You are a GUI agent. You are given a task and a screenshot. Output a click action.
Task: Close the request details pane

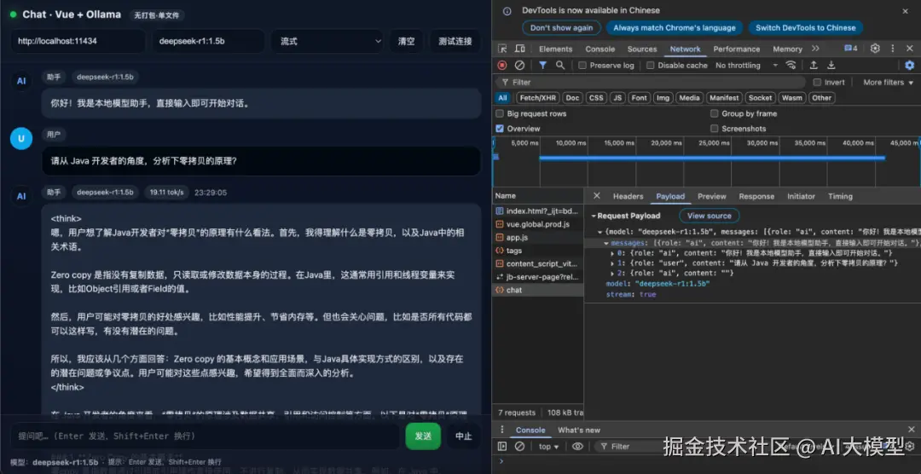coord(597,196)
